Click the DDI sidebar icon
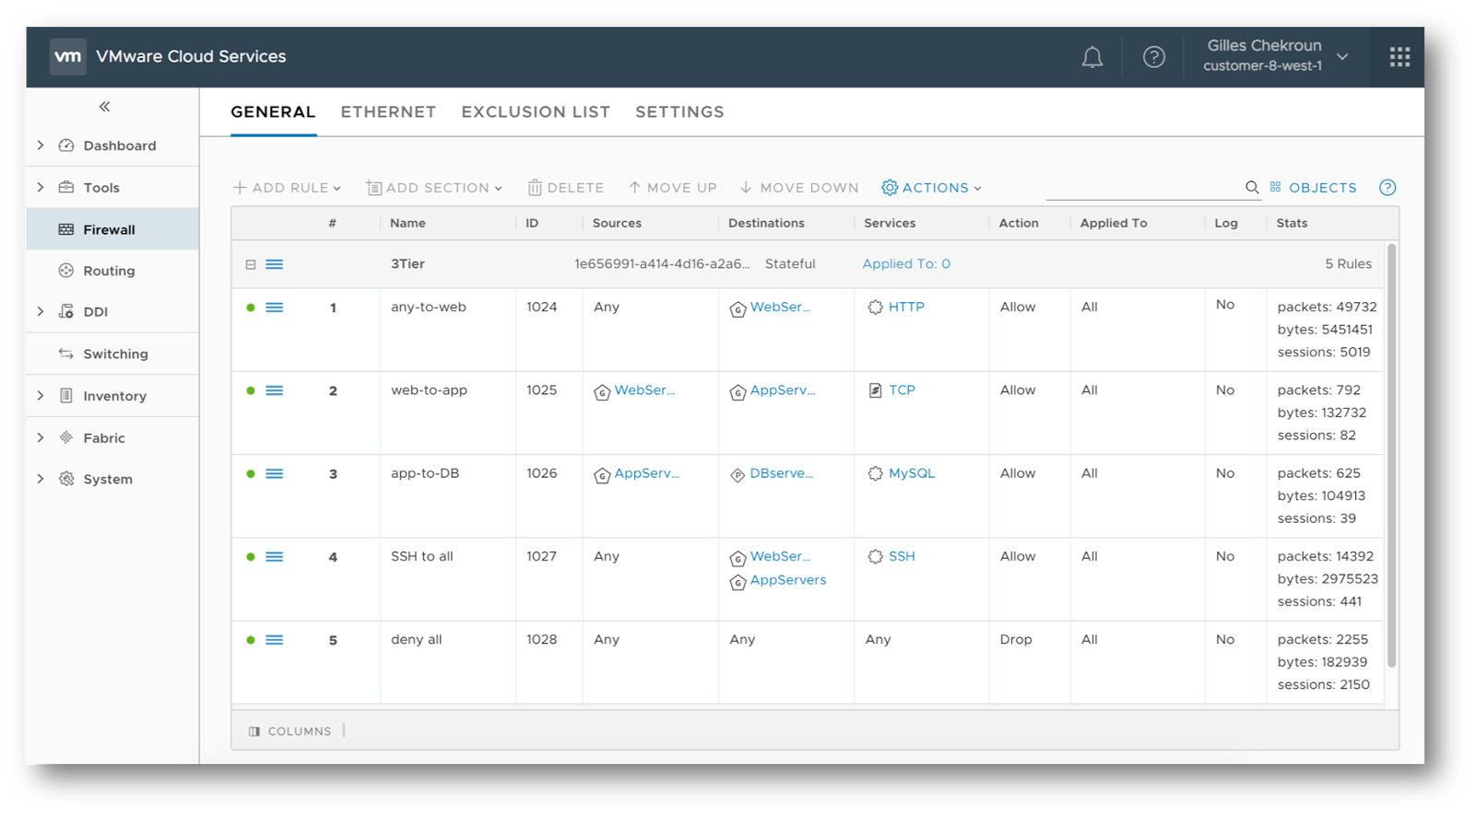 coord(66,311)
